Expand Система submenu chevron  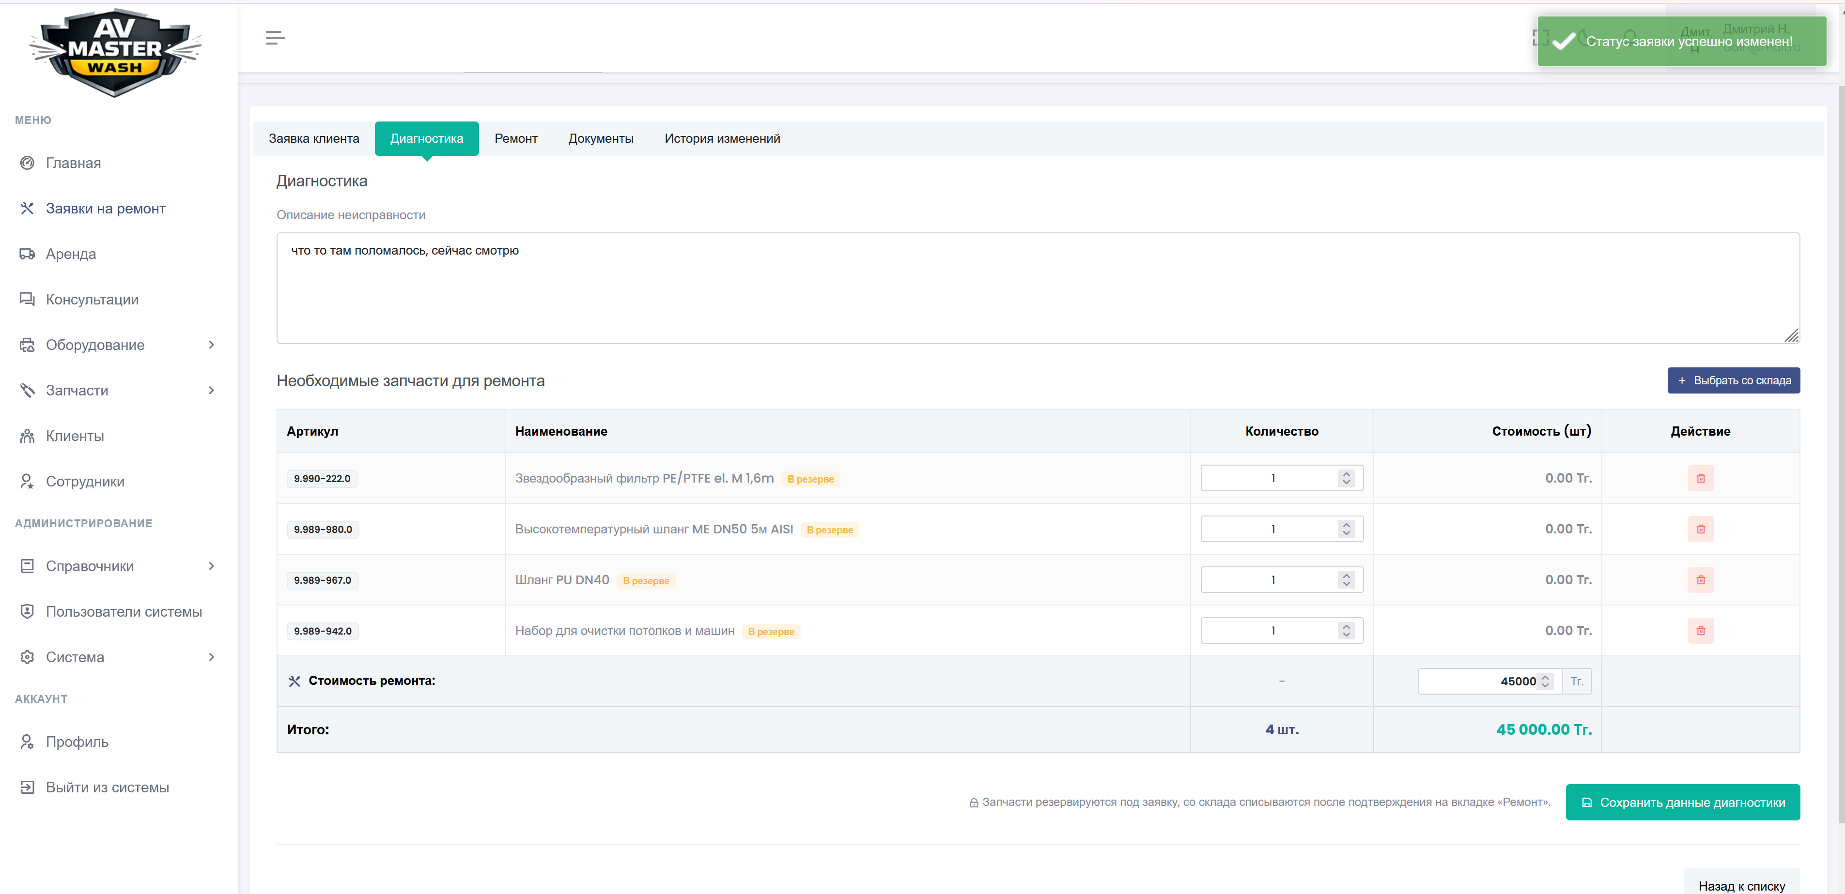point(211,657)
